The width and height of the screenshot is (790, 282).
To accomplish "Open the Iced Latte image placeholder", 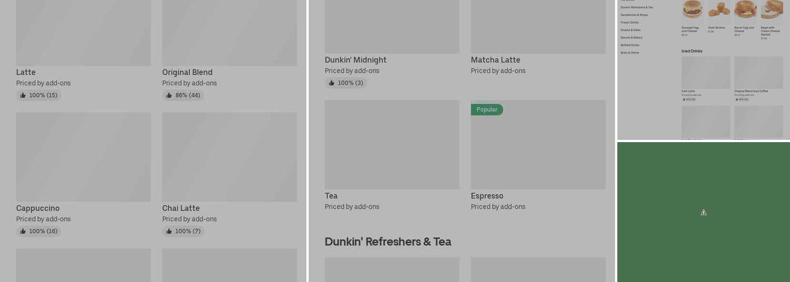I will tap(706, 72).
